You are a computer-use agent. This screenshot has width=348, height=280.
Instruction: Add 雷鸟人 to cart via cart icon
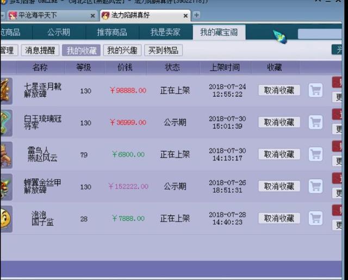[x=315, y=154]
